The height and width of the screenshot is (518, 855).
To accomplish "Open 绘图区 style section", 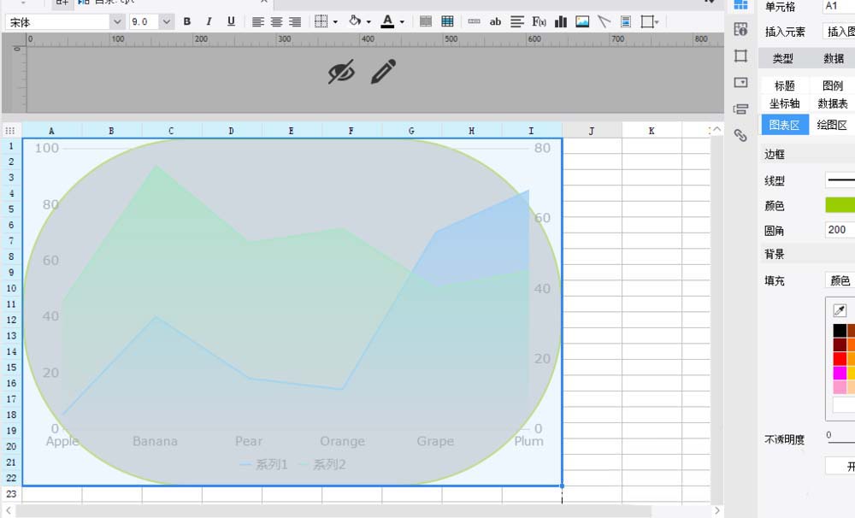I will coord(832,125).
